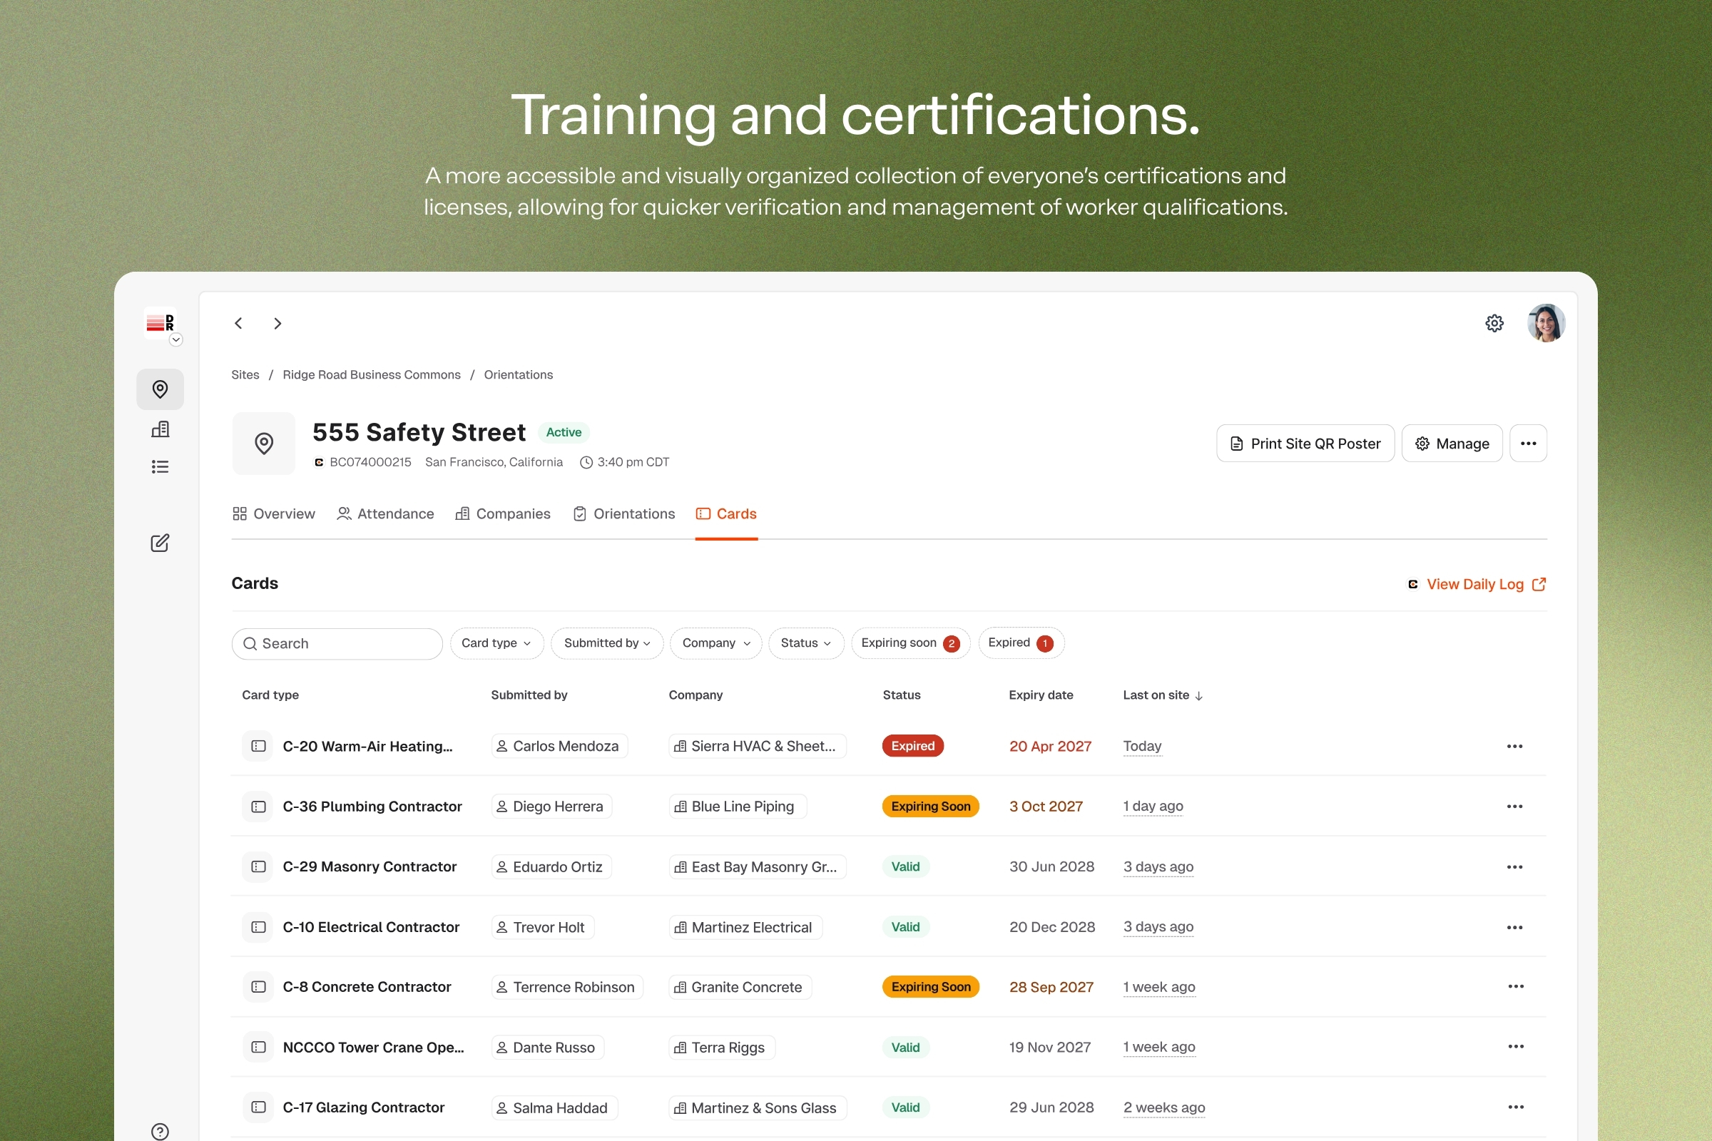This screenshot has height=1141, width=1712.
Task: Open the help question mark icon
Action: pyautogui.click(x=160, y=1131)
